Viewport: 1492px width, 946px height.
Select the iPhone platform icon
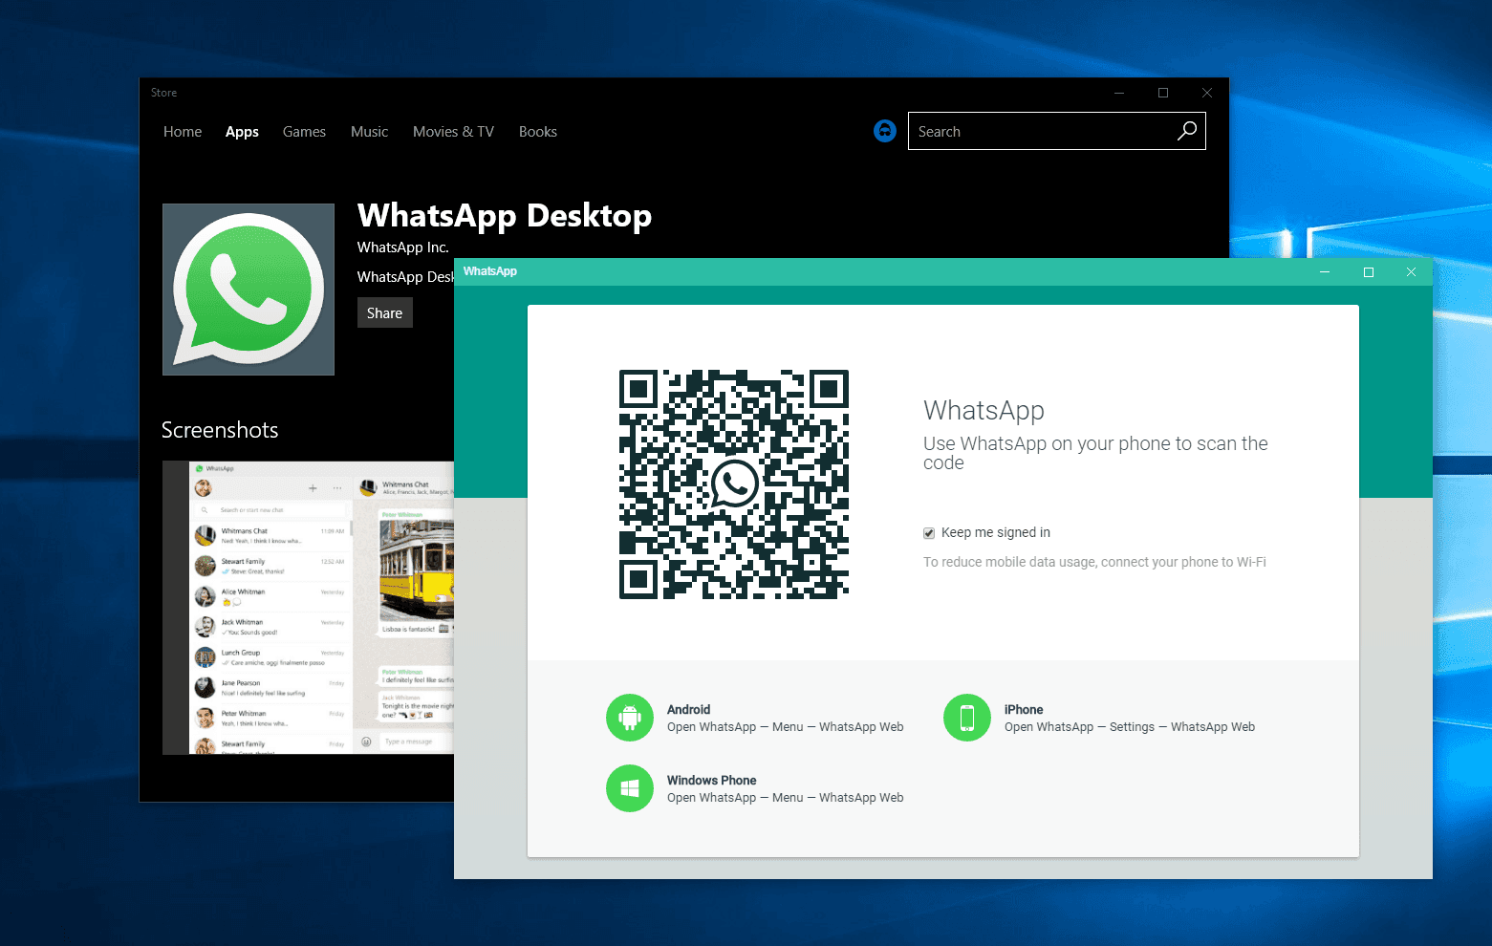tap(966, 718)
